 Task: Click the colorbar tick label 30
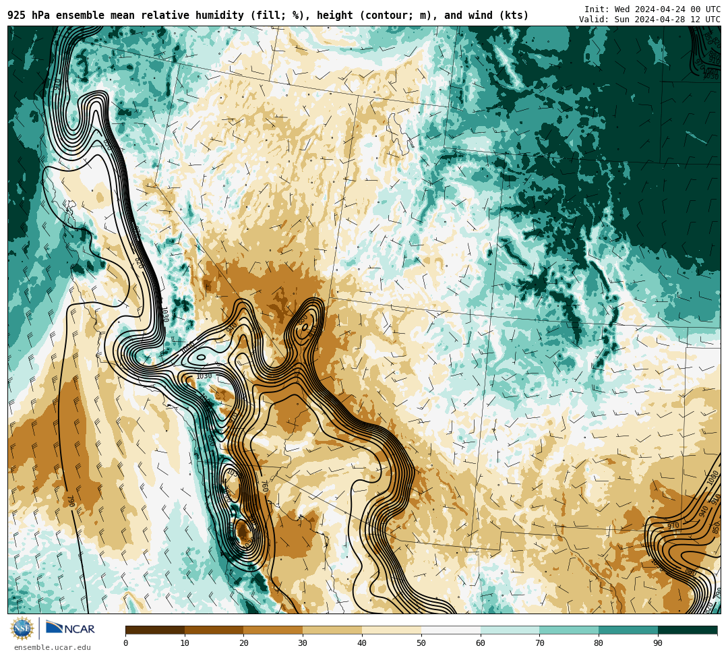tap(303, 643)
